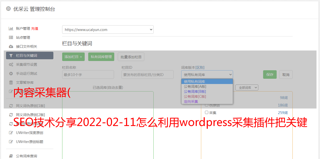320x159 pixels.
Task: Click the green 添加栏目 + button
Action: (73, 57)
